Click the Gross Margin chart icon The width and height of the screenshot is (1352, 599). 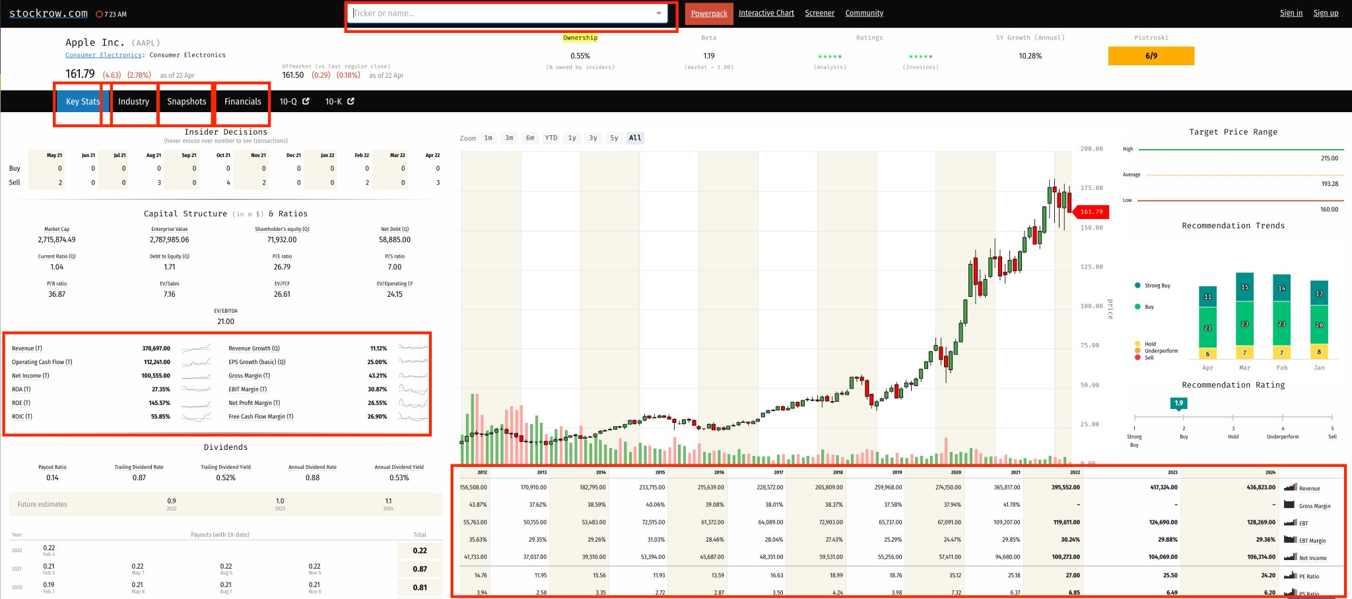tap(1288, 506)
